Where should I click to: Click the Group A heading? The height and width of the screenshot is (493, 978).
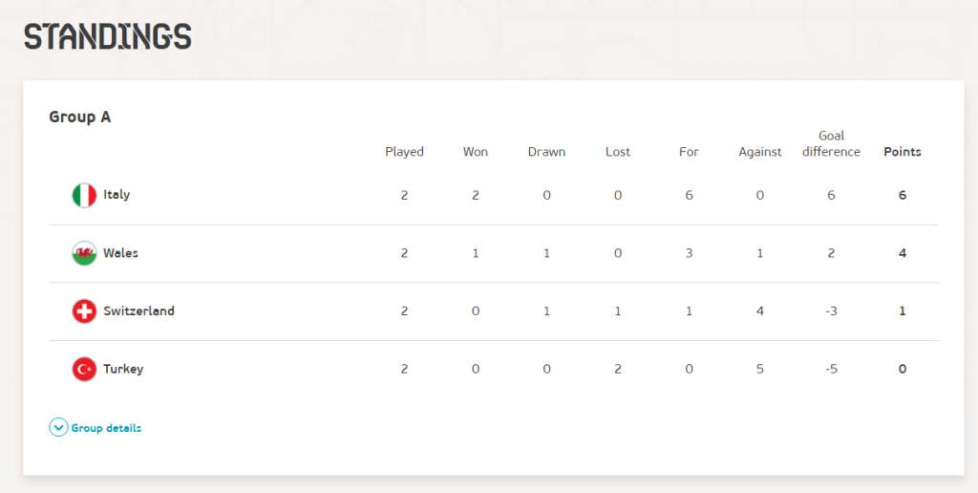80,117
